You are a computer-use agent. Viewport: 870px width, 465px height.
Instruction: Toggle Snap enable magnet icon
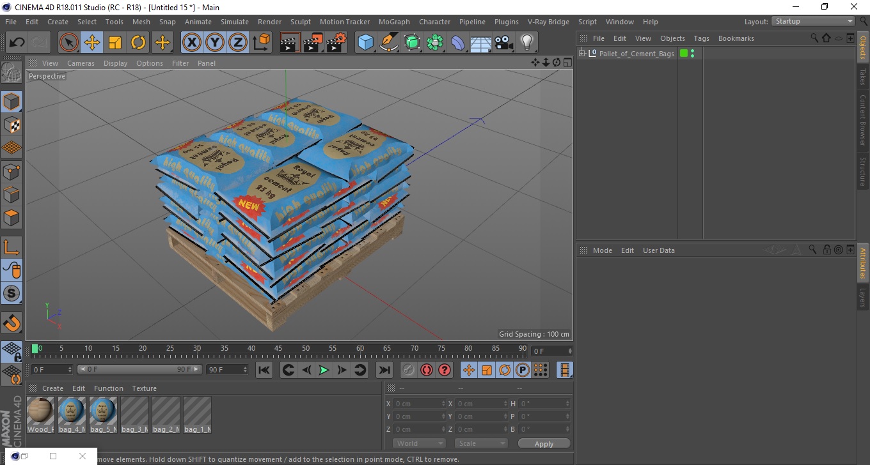(12, 323)
